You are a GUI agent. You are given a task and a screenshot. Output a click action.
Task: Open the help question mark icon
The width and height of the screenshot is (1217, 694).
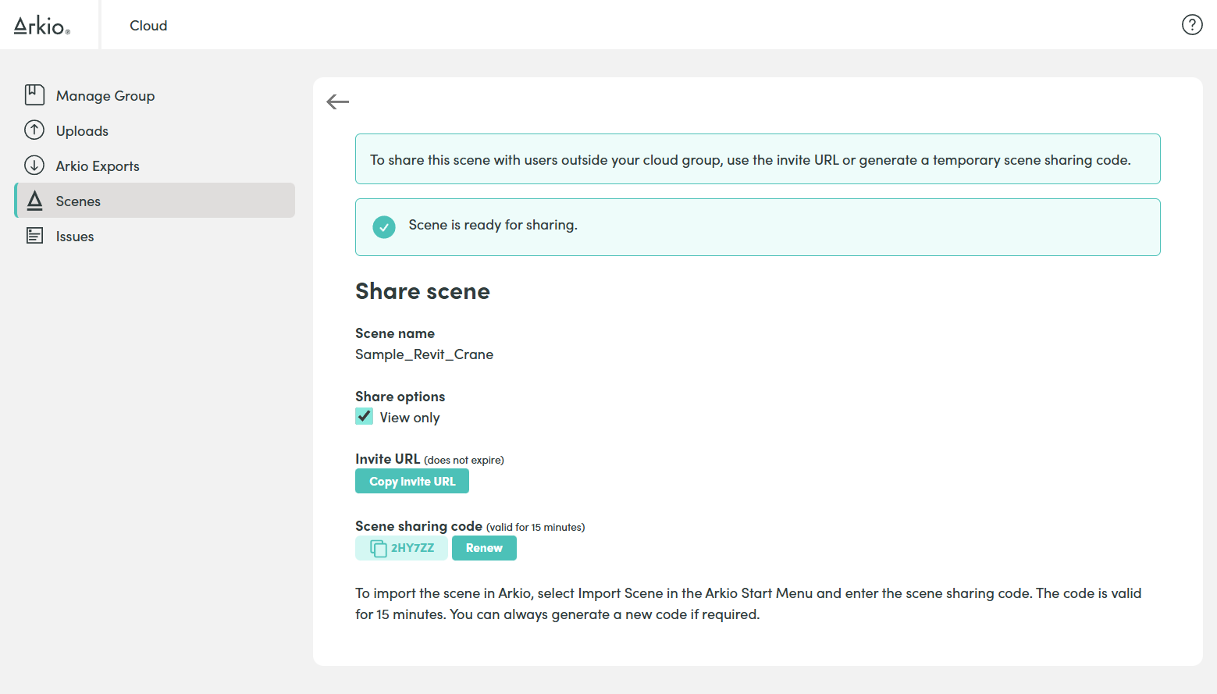point(1192,25)
